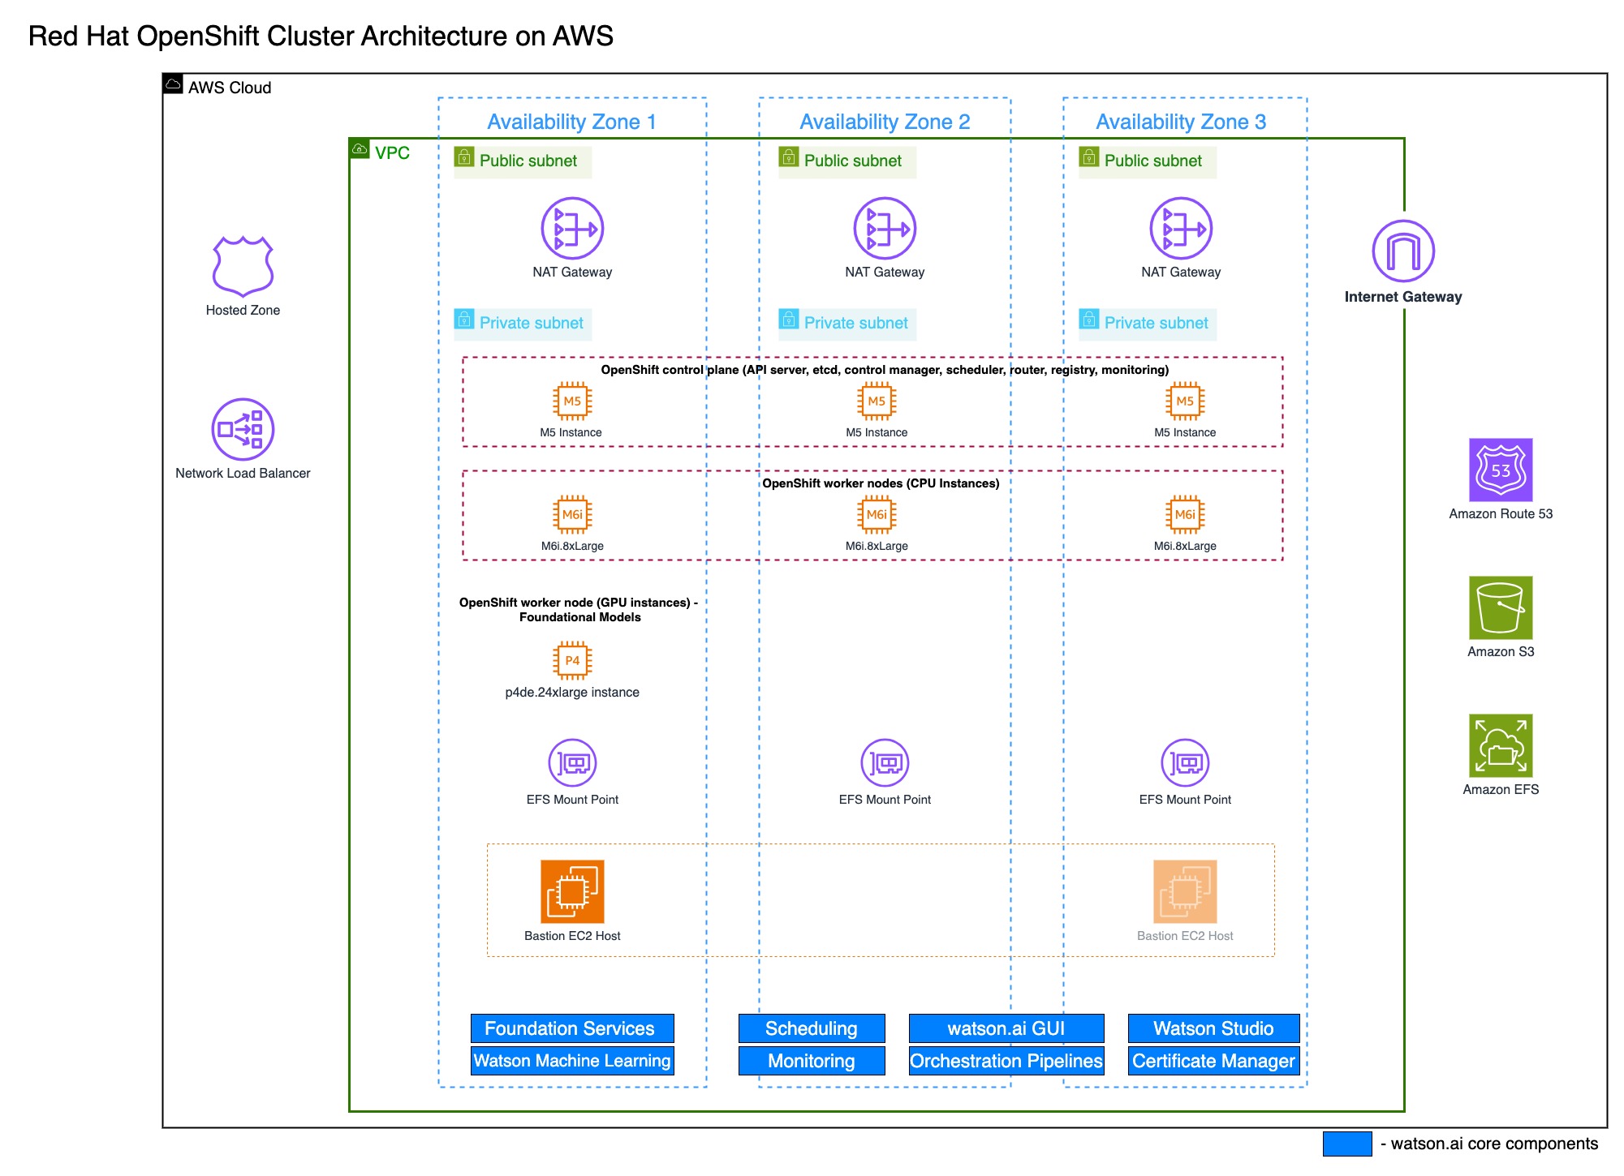Viewport: 1624px width, 1176px height.
Task: Click the AWS Cloud icon at frame corner
Action: (x=173, y=84)
